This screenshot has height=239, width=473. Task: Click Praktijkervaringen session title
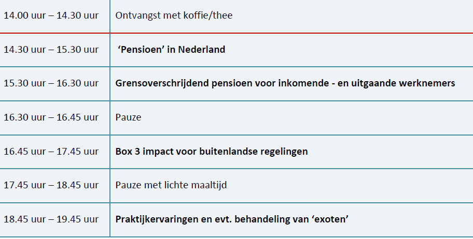point(231,219)
